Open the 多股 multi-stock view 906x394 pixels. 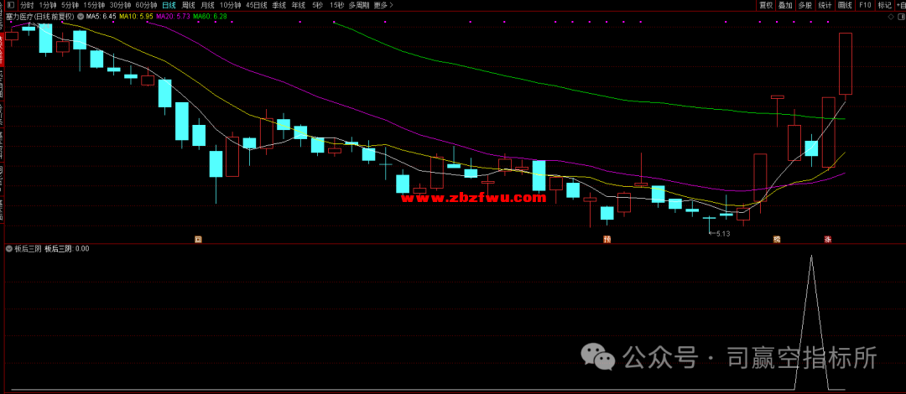tap(804, 5)
